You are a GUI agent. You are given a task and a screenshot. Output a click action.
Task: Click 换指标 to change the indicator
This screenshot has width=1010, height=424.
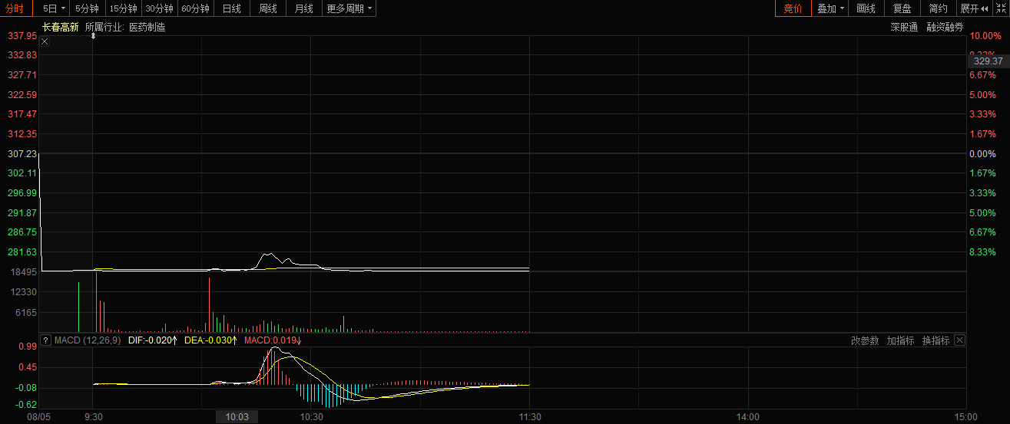[935, 340]
